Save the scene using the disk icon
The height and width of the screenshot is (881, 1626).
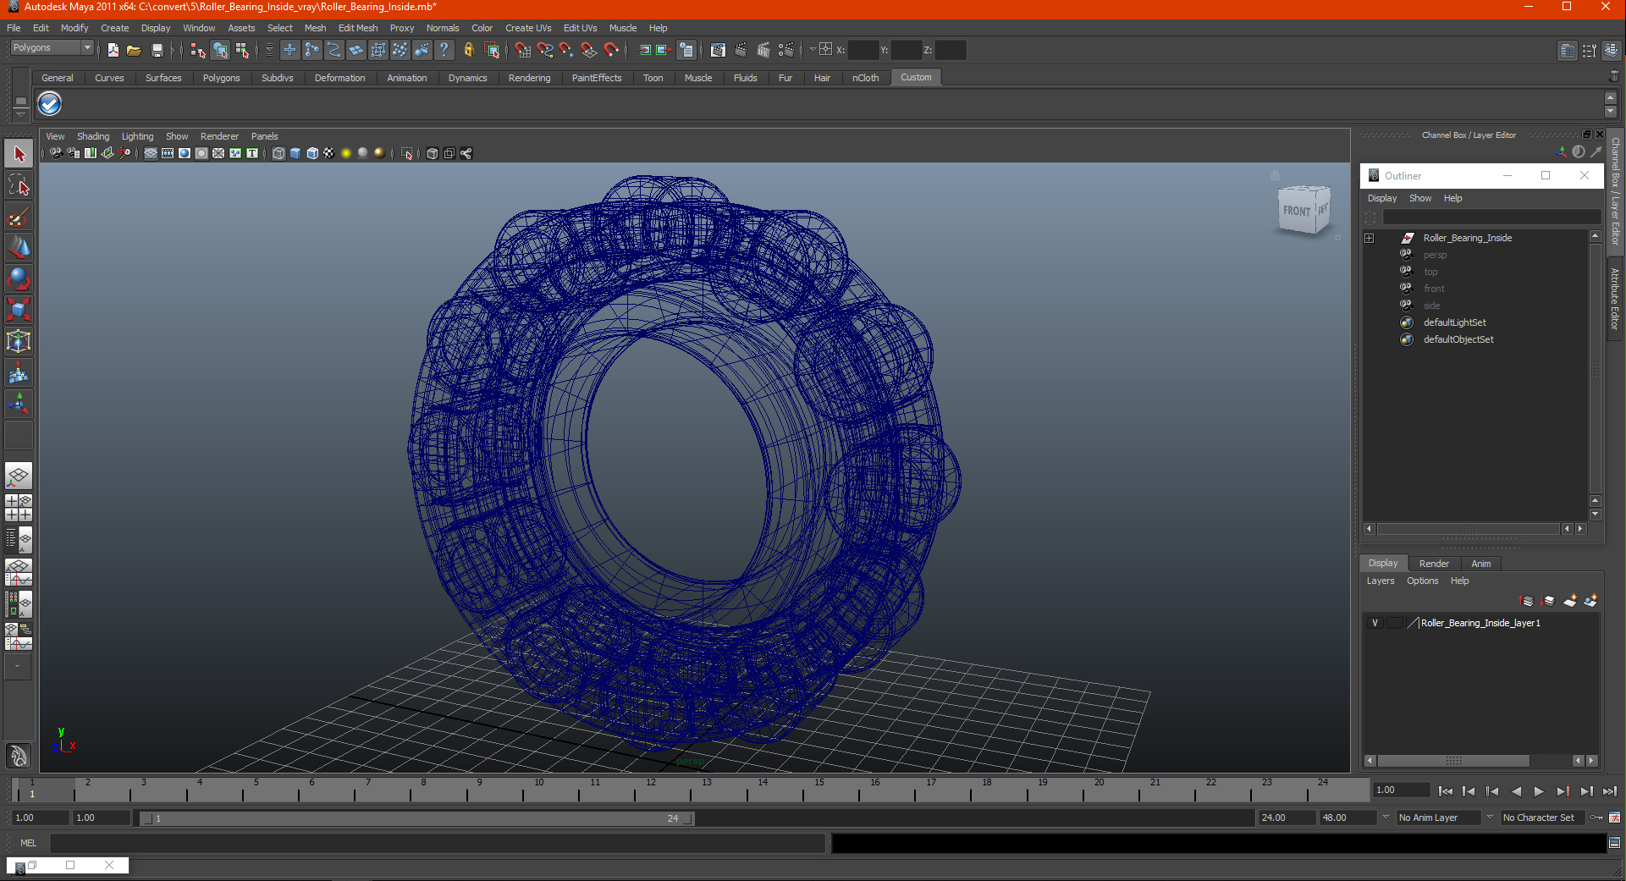coord(157,50)
